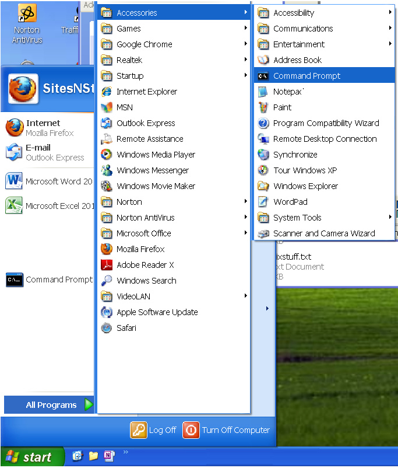Launch Paint from its icon
This screenshot has height=468, width=398.
(263, 107)
